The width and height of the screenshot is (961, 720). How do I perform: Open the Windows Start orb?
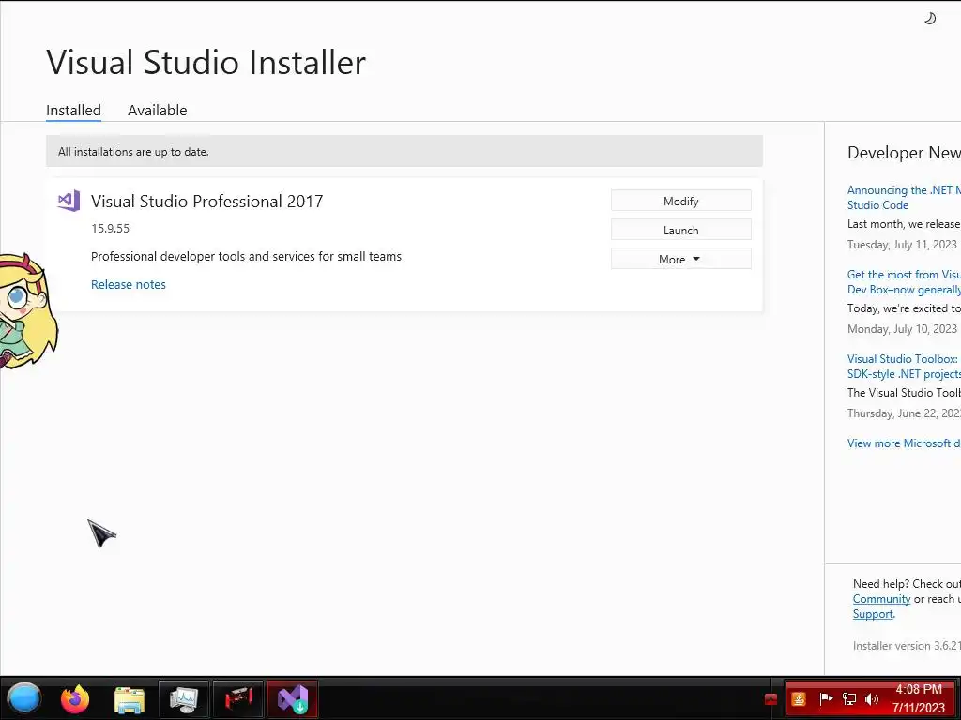tap(24, 698)
